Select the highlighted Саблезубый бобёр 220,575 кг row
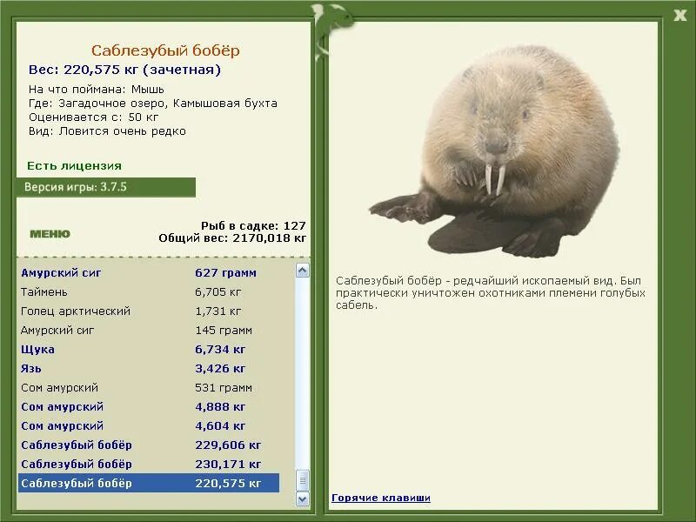Screen dimensions: 696x522 (x=149, y=483)
